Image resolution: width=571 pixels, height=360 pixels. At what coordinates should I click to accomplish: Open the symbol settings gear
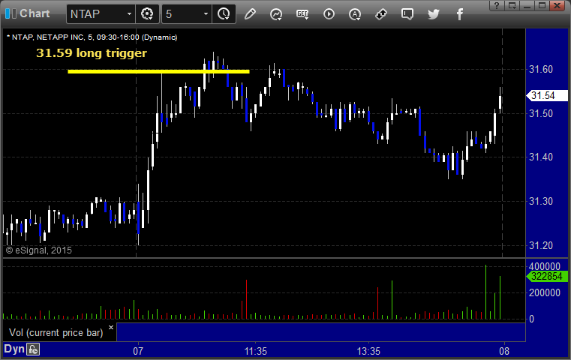pyautogui.click(x=147, y=14)
